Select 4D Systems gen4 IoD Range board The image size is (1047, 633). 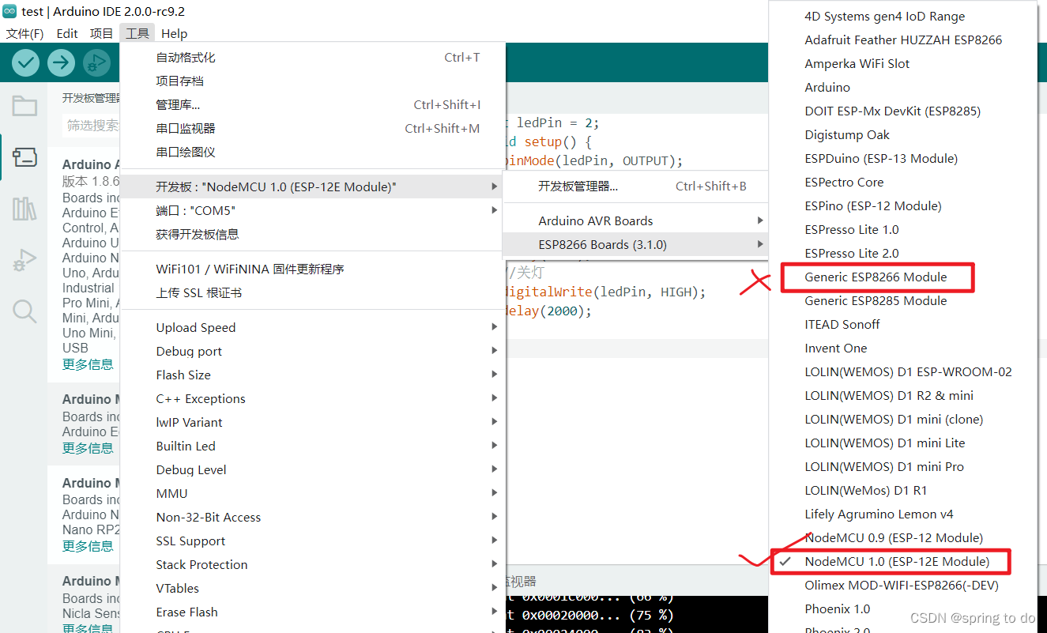(x=902, y=17)
